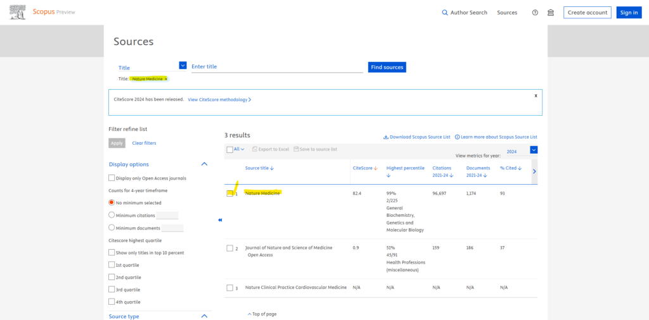The image size is (649, 320).
Task: Sort results by CiteScore column
Action: (x=365, y=168)
